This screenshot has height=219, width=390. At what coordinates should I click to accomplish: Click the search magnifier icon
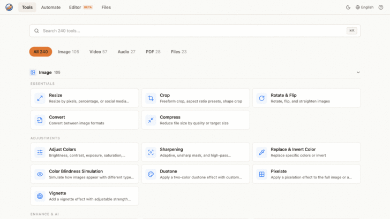(x=36, y=31)
